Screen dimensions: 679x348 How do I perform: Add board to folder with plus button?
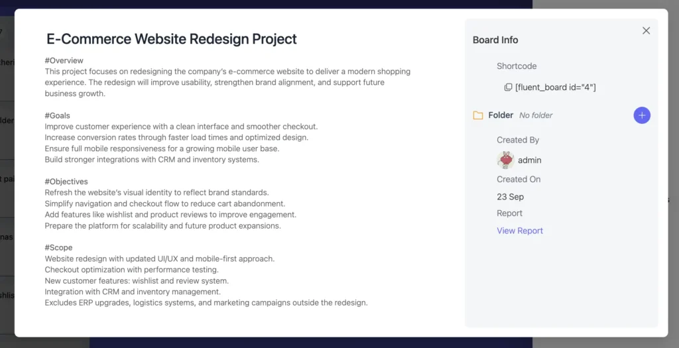pos(642,115)
